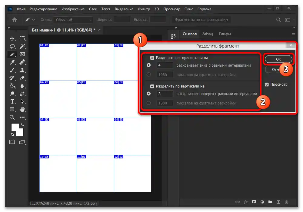Select the Type tool
303x212 pixels.
click(12, 101)
